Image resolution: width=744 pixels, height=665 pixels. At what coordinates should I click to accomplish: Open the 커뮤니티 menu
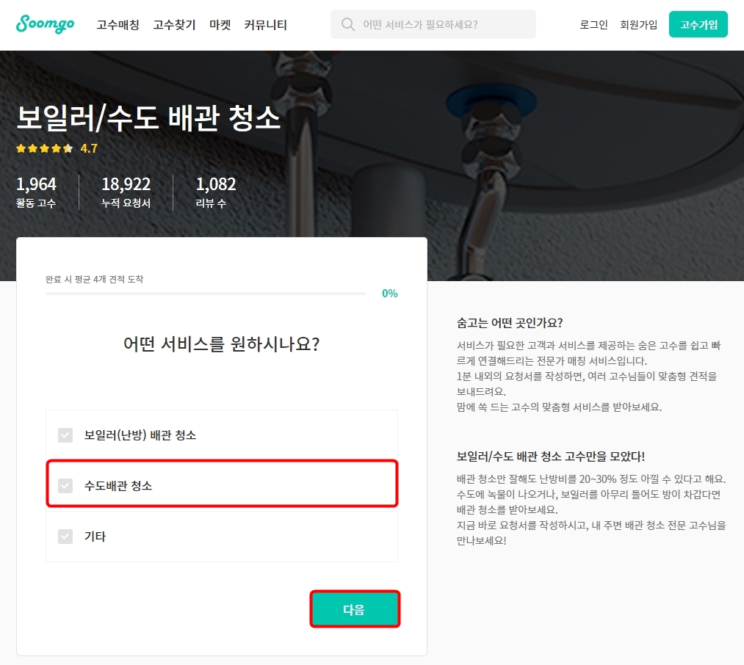point(265,24)
